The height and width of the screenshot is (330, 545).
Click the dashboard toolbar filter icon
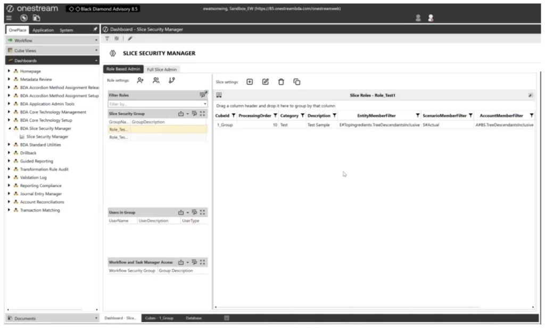(107, 39)
